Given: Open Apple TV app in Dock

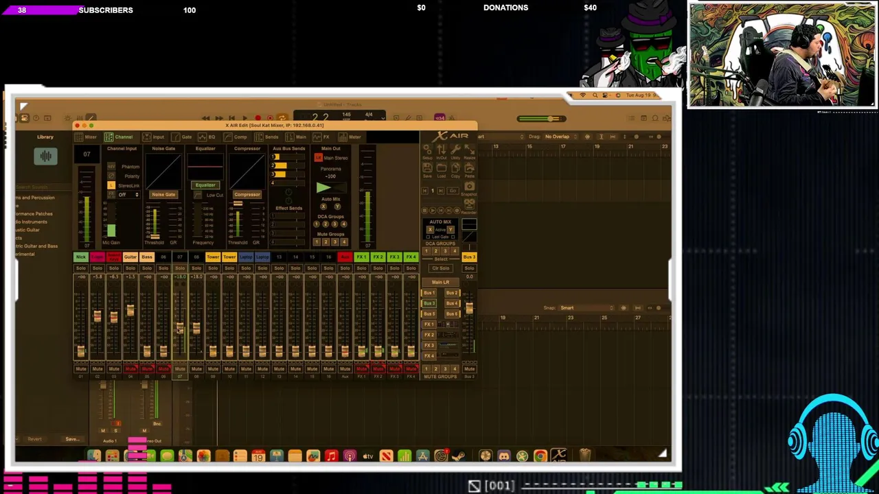Looking at the screenshot, I should point(368,456).
